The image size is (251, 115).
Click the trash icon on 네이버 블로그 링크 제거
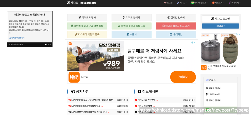tap(163, 26)
